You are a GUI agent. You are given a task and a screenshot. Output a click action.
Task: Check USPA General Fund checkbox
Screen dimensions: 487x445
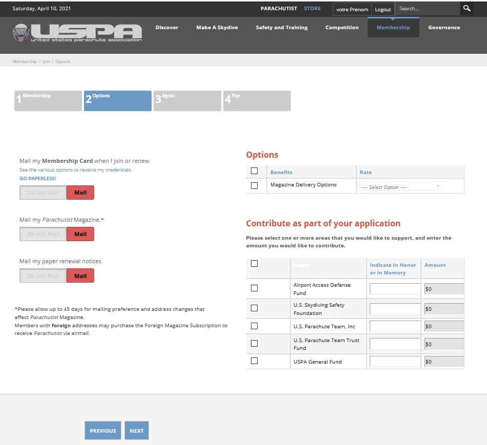(254, 361)
